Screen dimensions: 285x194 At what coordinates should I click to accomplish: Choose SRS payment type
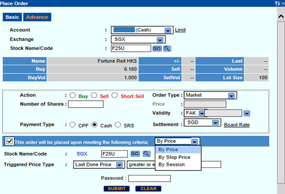pos(118,125)
